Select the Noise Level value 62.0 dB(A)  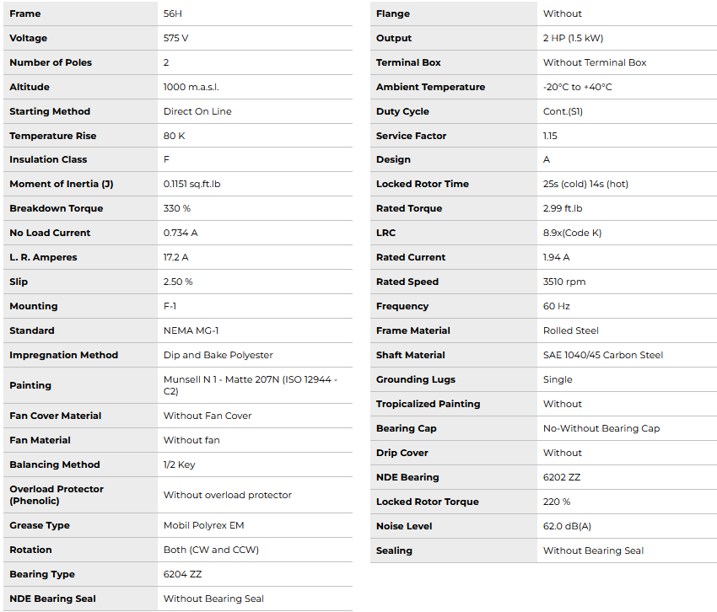[x=567, y=526]
